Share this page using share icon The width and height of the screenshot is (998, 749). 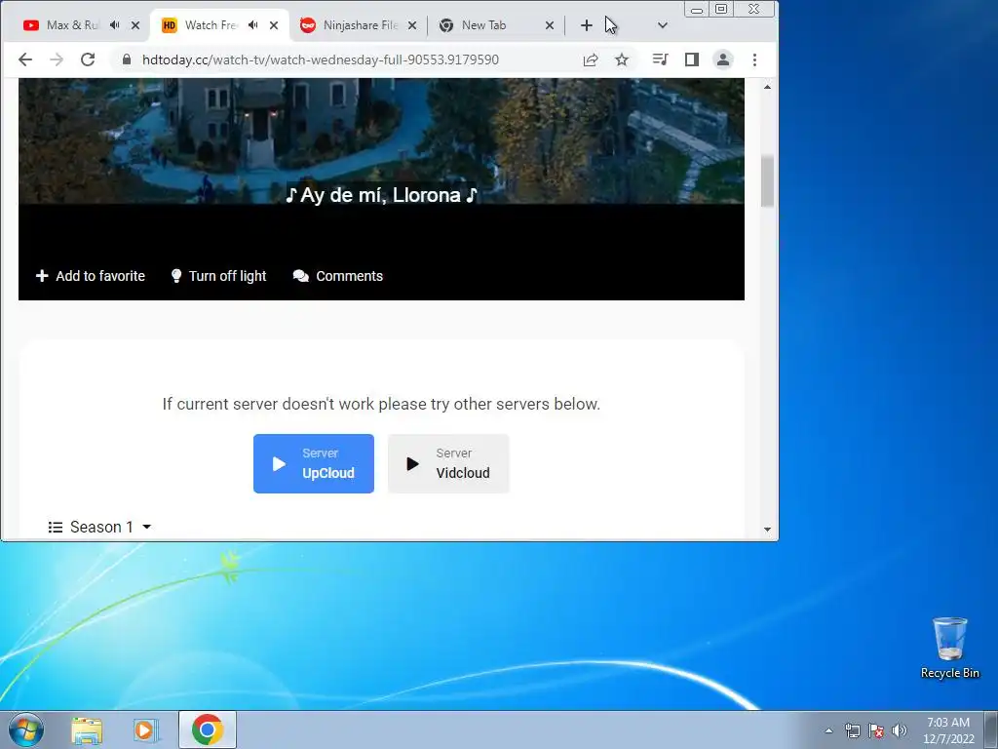[x=591, y=59]
